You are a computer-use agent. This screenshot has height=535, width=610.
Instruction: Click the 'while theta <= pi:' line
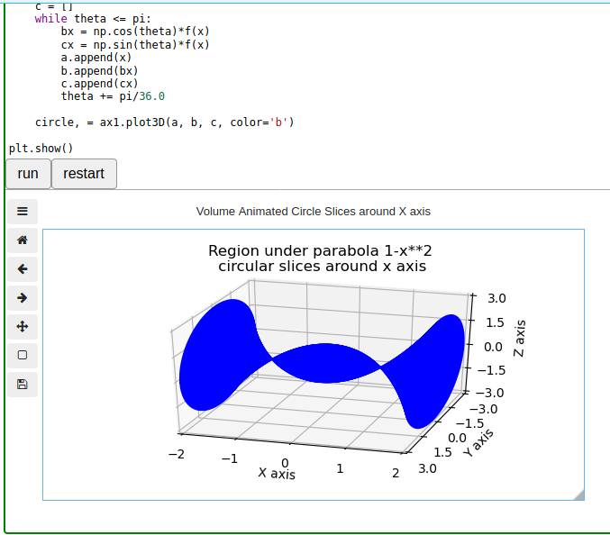coord(93,19)
